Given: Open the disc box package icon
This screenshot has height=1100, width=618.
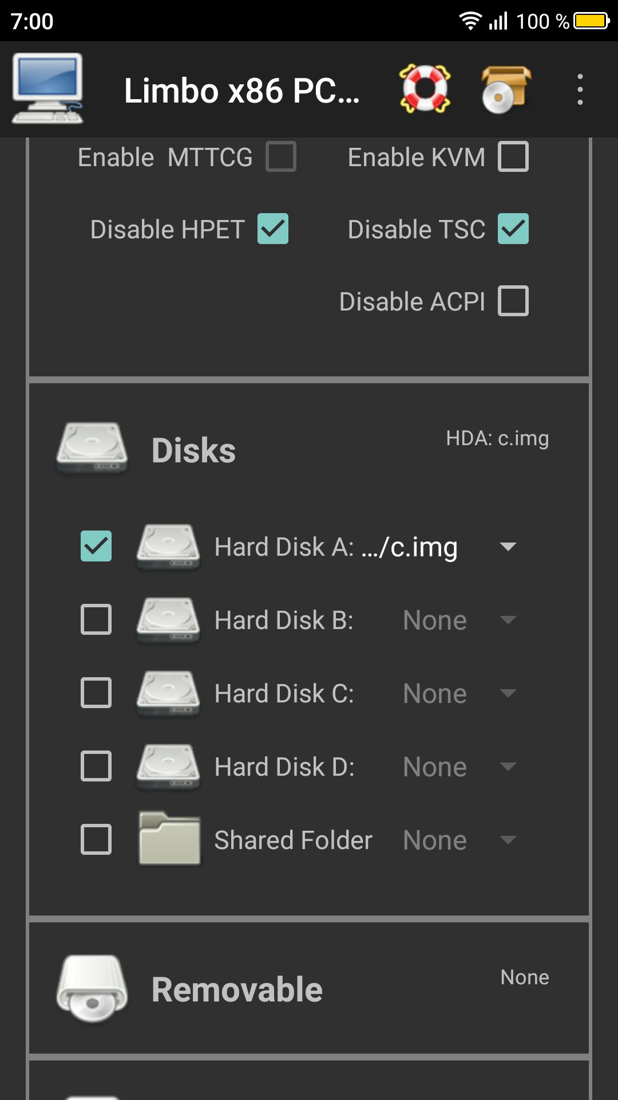Looking at the screenshot, I should (x=506, y=89).
